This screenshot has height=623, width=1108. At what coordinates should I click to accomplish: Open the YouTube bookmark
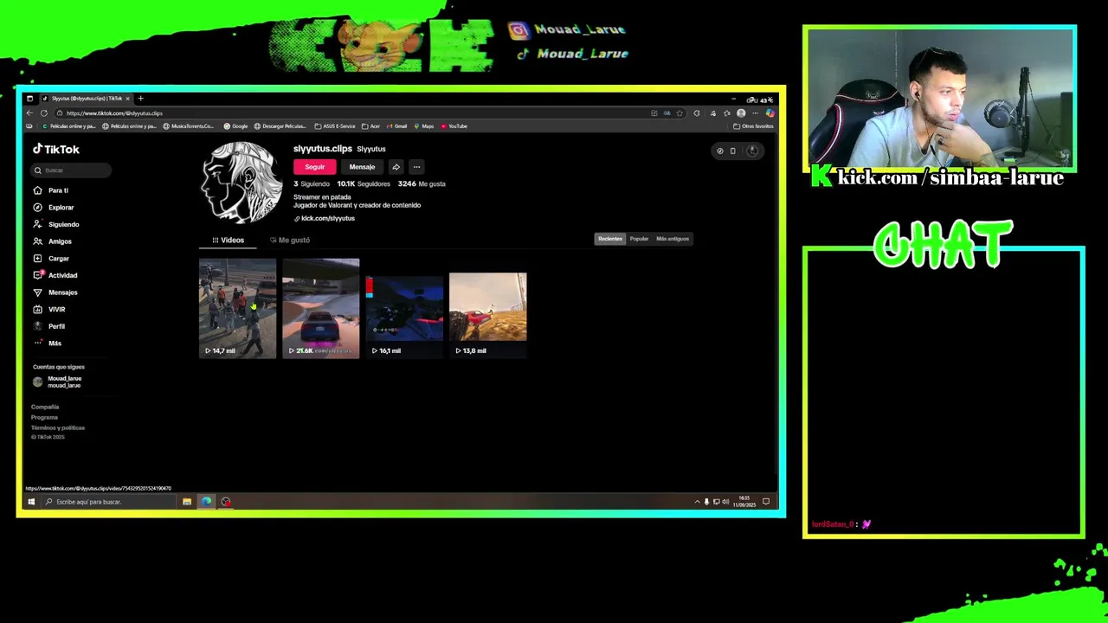point(454,126)
